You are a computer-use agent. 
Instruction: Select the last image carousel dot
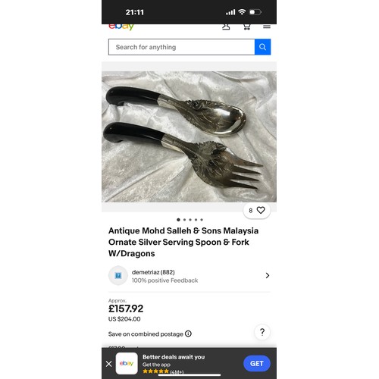[202, 220]
